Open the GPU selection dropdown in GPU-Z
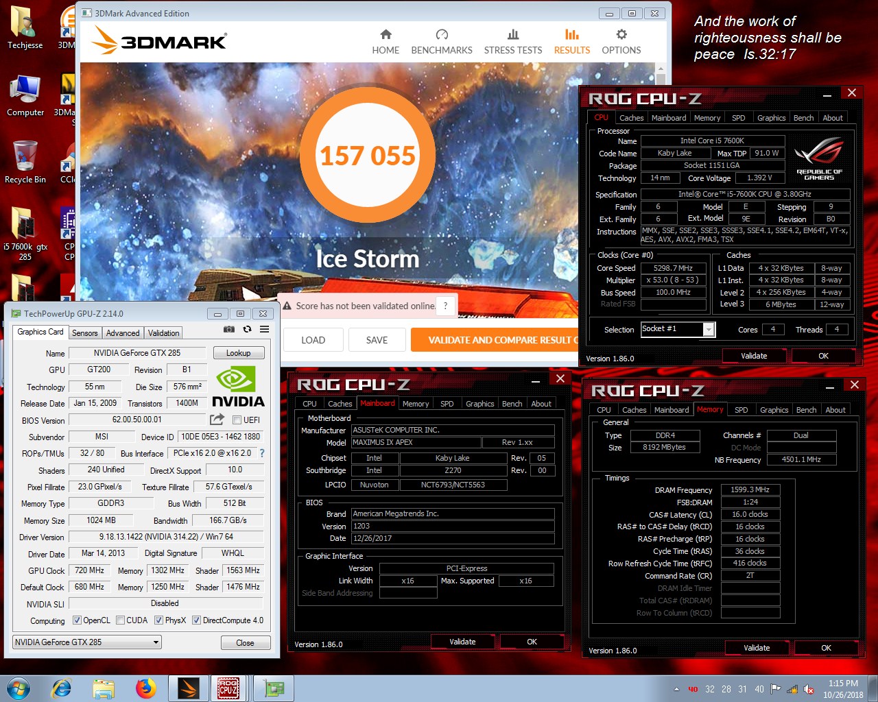The image size is (878, 702). 87,642
